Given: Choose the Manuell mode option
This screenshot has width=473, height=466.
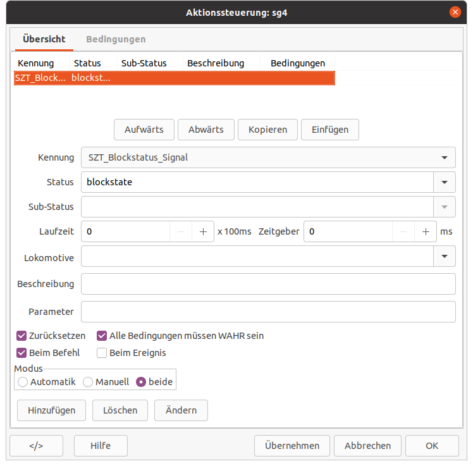Looking at the screenshot, I should (x=88, y=382).
